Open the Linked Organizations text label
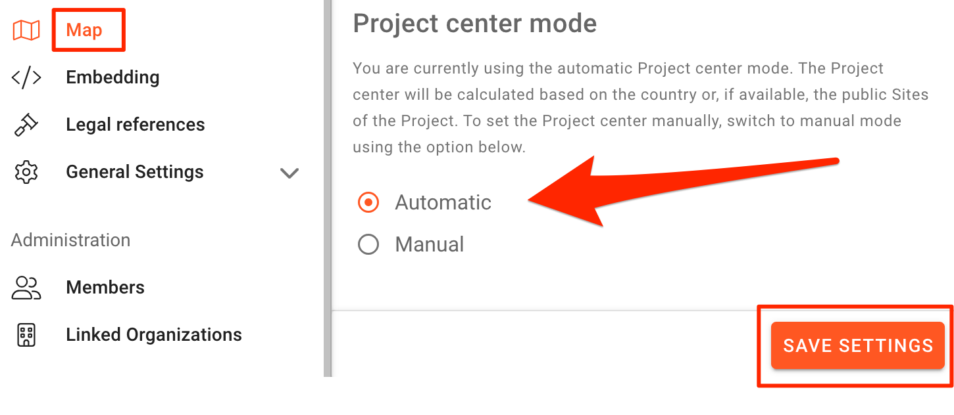The image size is (954, 415). tap(154, 335)
